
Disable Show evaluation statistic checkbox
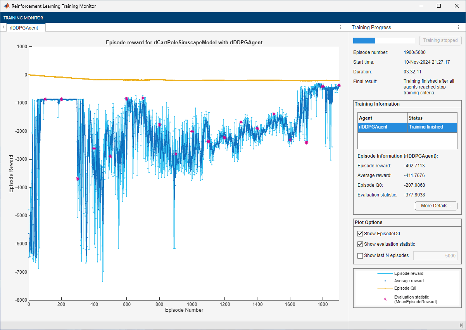click(360, 244)
